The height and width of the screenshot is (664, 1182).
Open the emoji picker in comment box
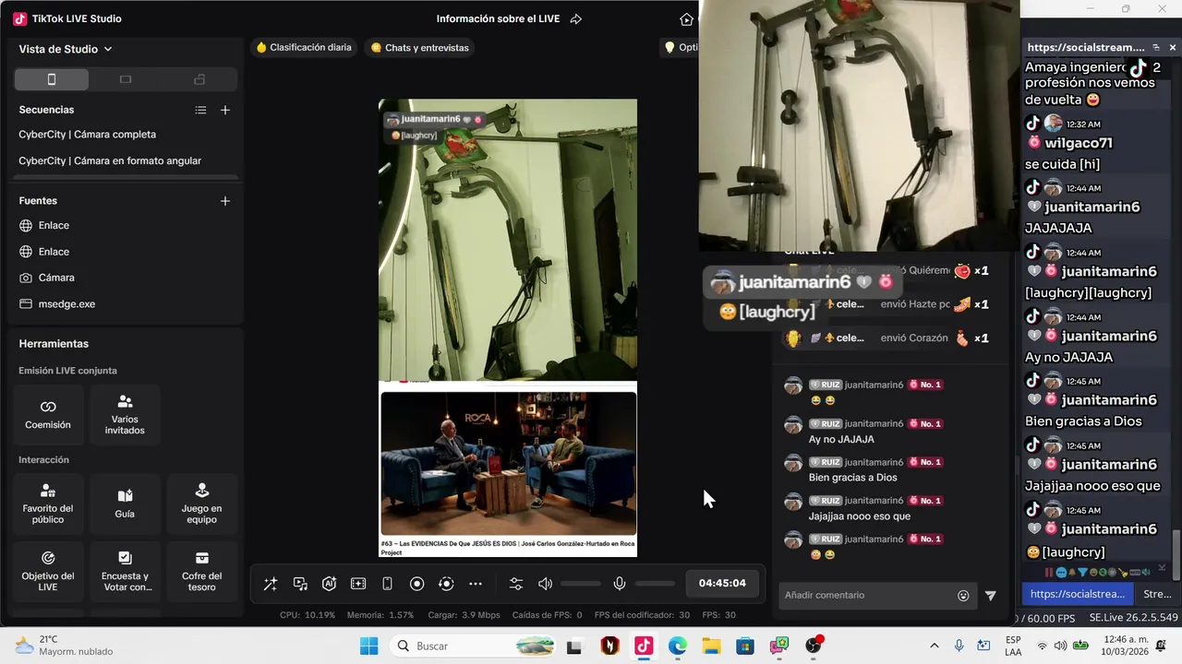click(963, 596)
